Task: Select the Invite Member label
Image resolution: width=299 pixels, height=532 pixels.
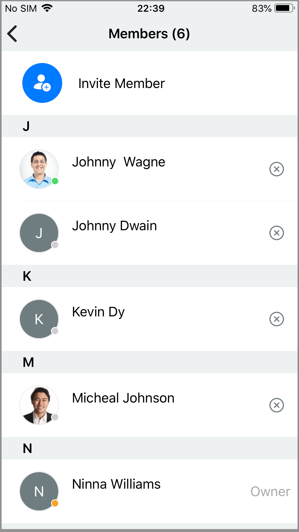Action: (x=121, y=83)
